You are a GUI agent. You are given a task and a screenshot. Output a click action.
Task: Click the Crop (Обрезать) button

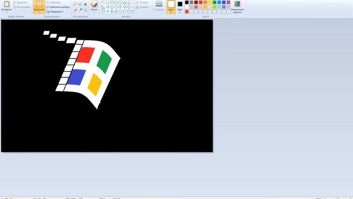(x=54, y=2)
